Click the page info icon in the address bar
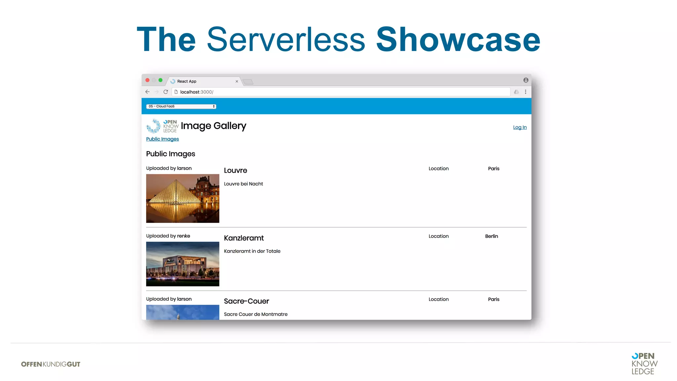Image resolution: width=677 pixels, height=381 pixels. (176, 92)
